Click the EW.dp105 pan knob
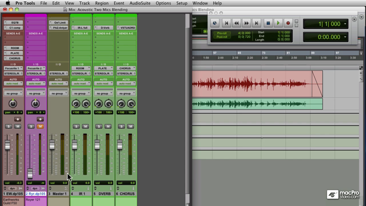Viewport: 366px width, 206px height. click(13, 104)
